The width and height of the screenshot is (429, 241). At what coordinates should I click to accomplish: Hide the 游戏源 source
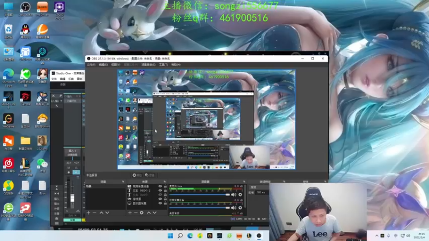(x=160, y=199)
